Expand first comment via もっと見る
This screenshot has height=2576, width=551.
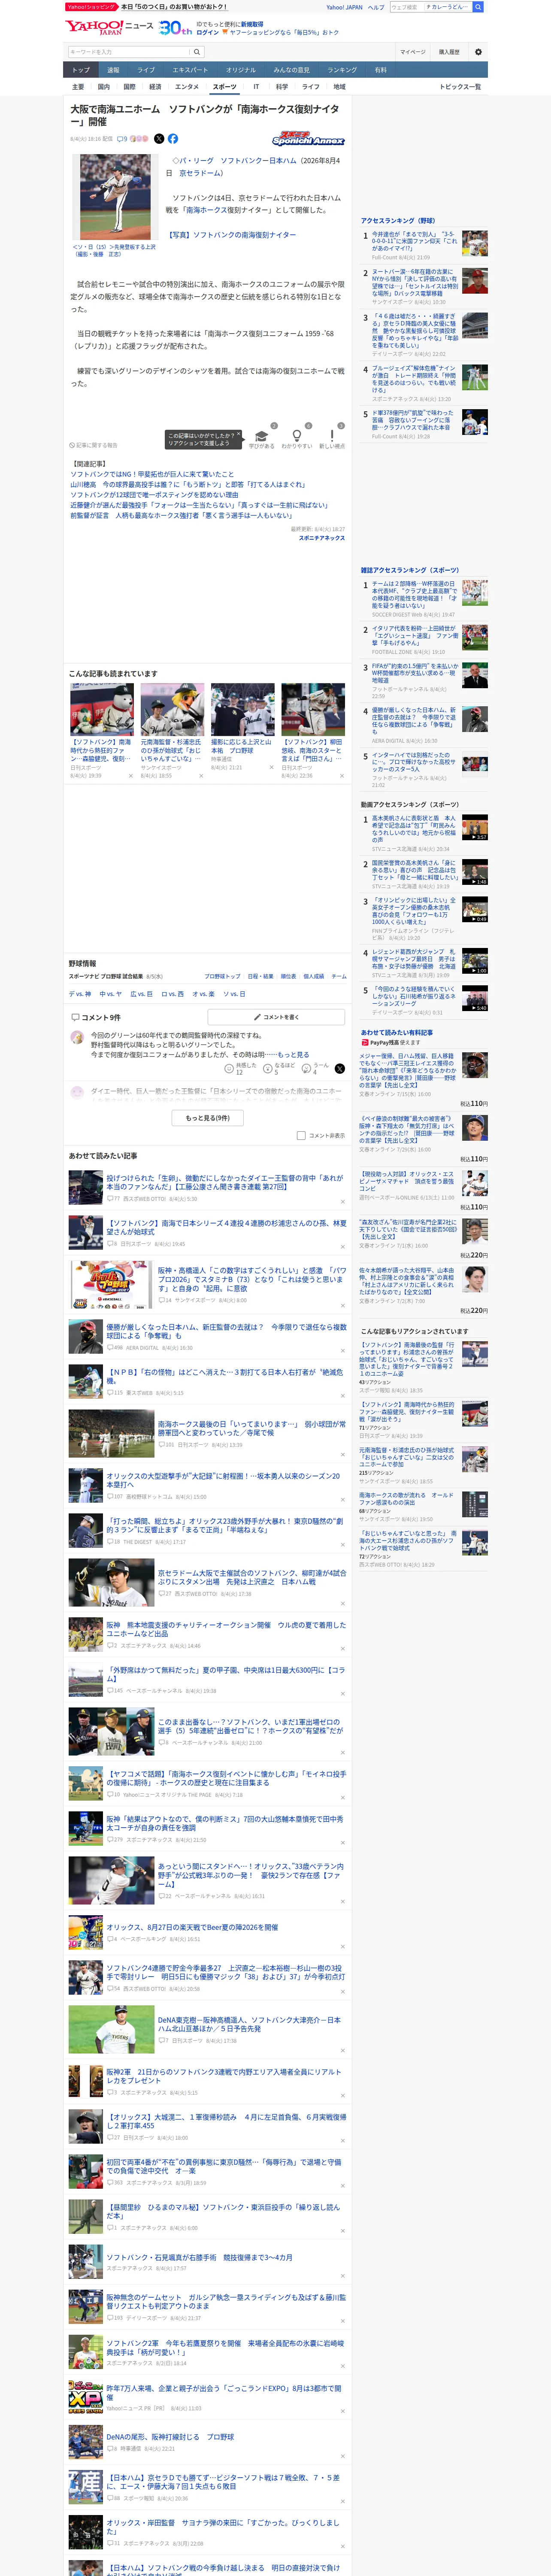293,1054
